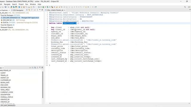Open the Project menu
The height and width of the screenshot is (107, 191).
[21, 4]
